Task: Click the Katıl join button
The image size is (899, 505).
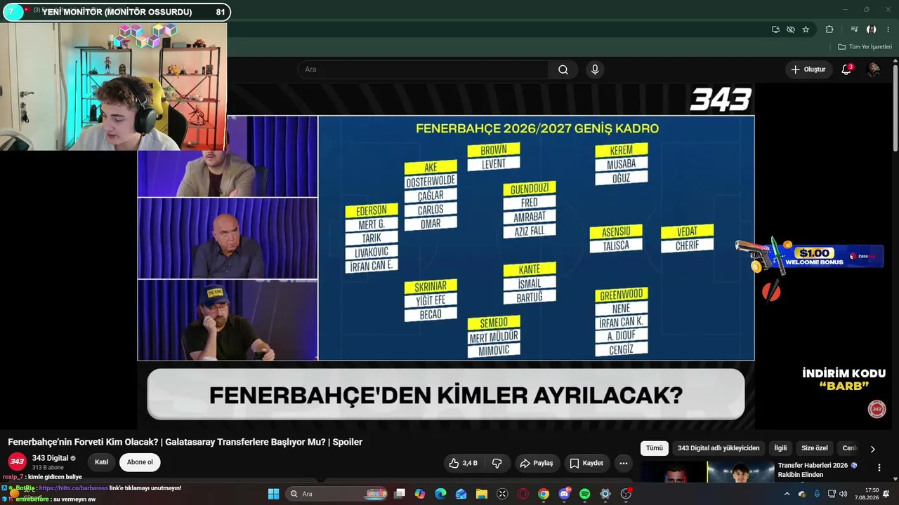Action: [102, 462]
